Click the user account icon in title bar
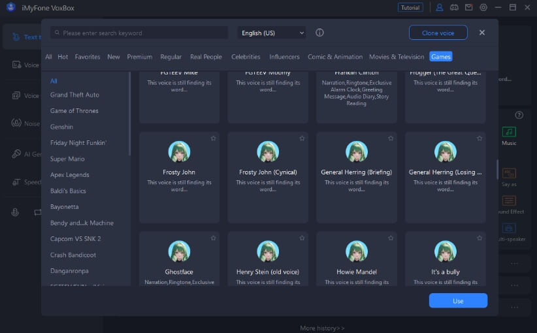 point(440,8)
